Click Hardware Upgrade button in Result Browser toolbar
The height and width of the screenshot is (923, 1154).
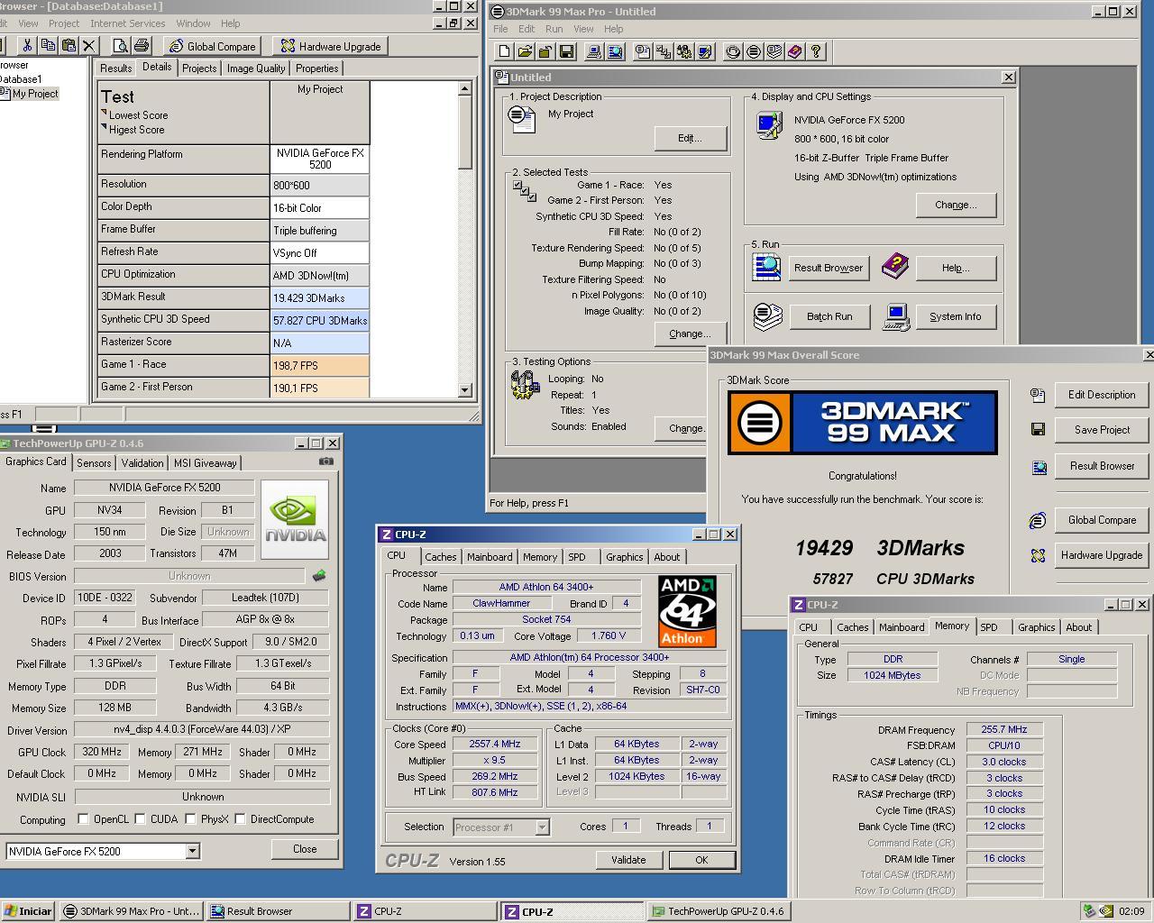pyautogui.click(x=331, y=46)
